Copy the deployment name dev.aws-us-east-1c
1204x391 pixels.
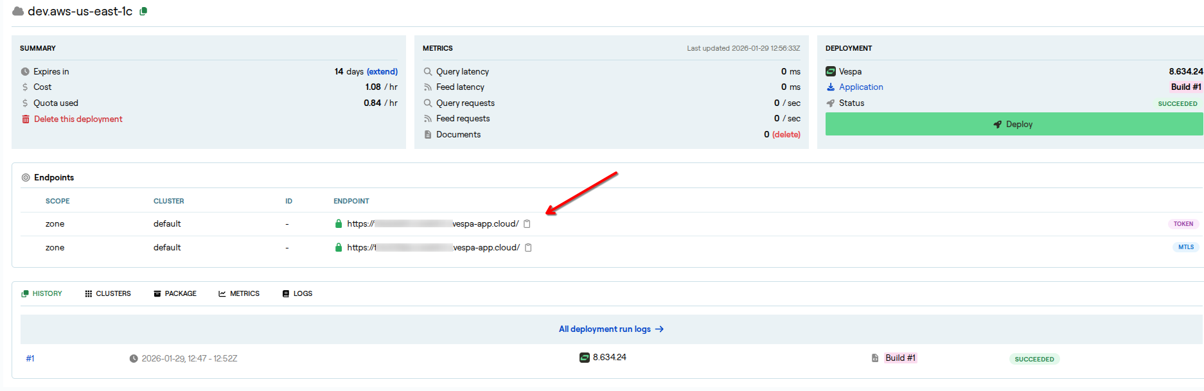[143, 12]
